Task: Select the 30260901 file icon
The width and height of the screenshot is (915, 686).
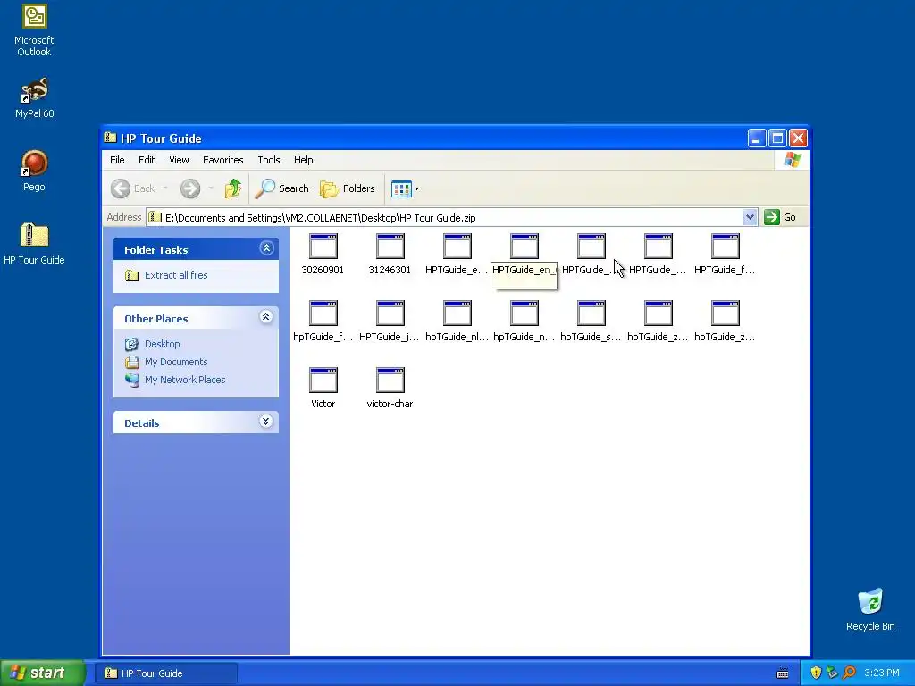Action: (323, 247)
